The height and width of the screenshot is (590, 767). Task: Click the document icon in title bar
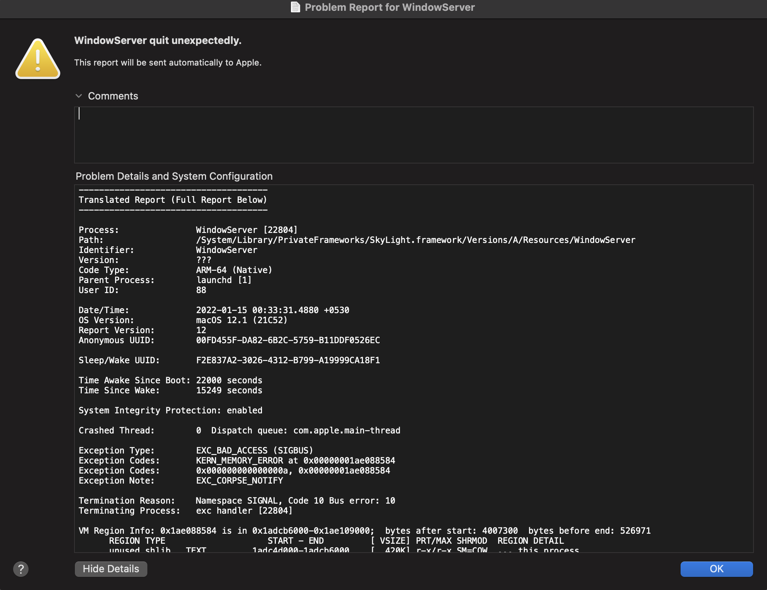point(296,7)
